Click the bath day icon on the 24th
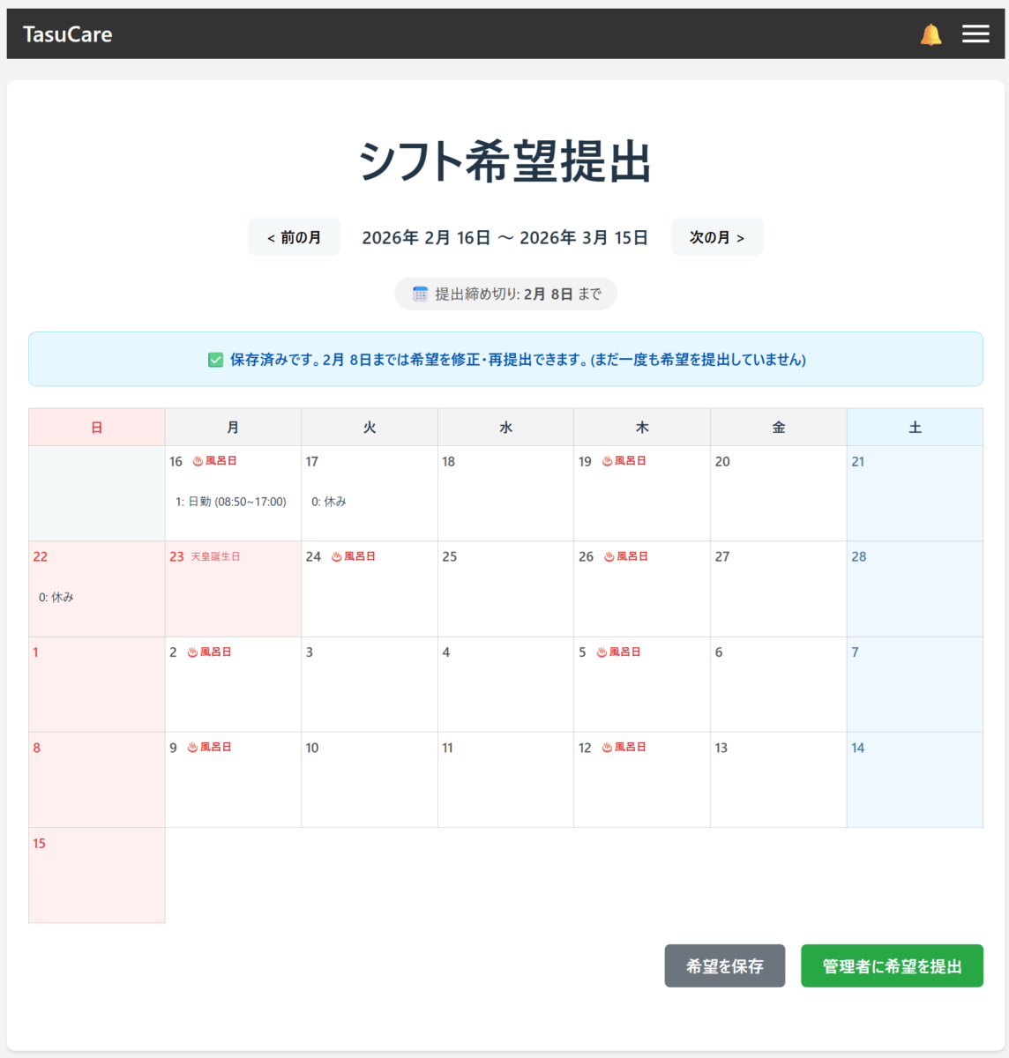This screenshot has width=1009, height=1058. [x=336, y=556]
